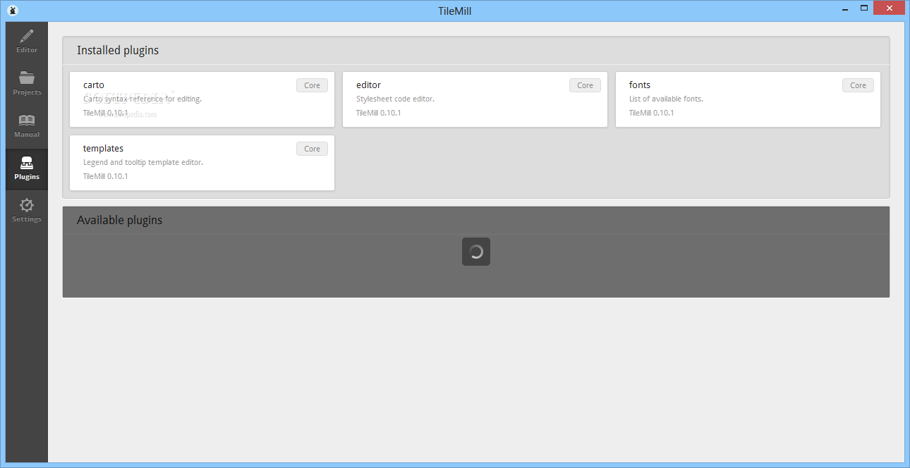The image size is (910, 468).
Task: Maximize the TileMill window
Action: pyautogui.click(x=863, y=8)
